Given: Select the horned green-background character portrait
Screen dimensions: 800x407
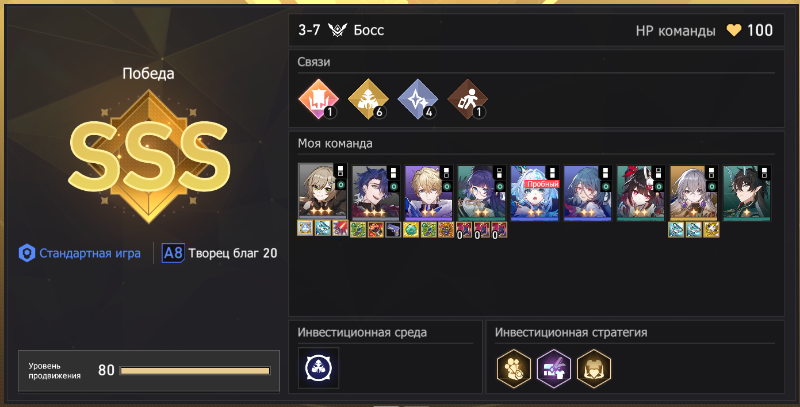Looking at the screenshot, I should [747, 193].
